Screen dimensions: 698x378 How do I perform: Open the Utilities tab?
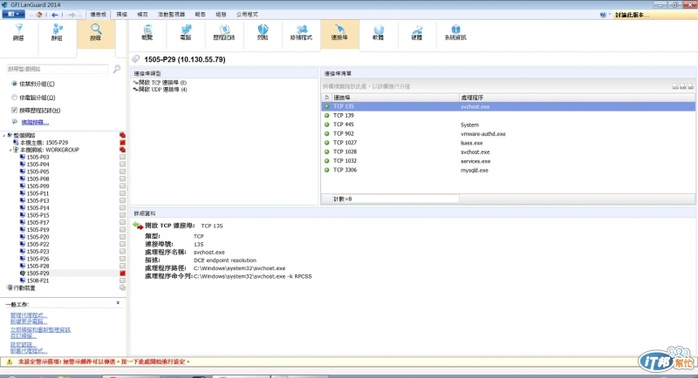pyautogui.click(x=247, y=15)
